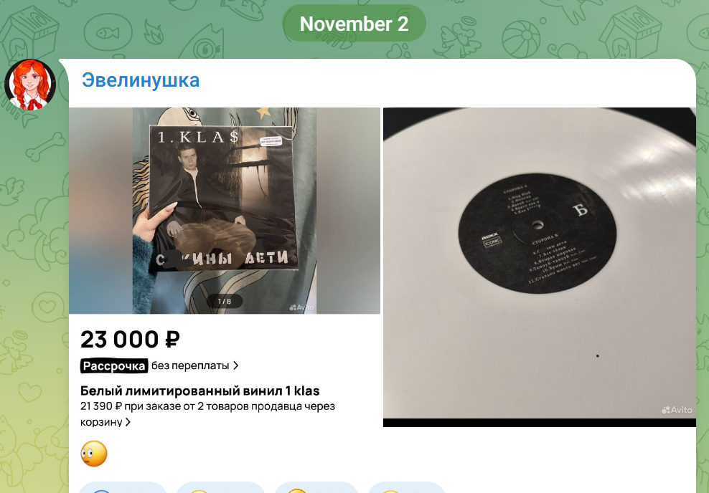
Task: Click the chevron after 'без переплаты'
Action: 235,365
